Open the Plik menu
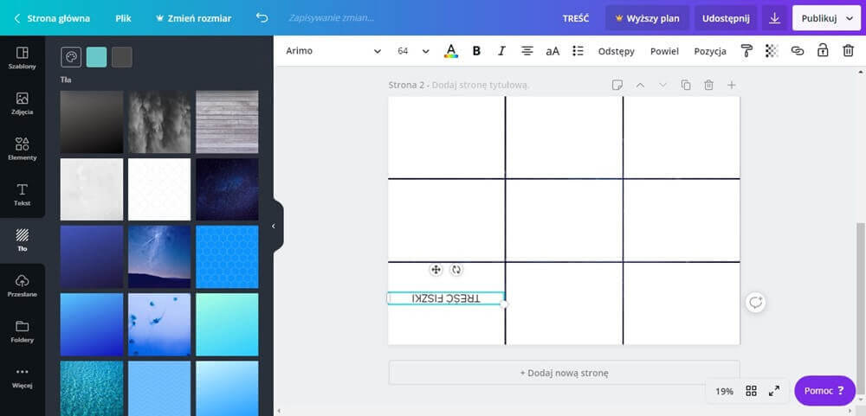Image resolution: width=866 pixels, height=416 pixels. pyautogui.click(x=124, y=18)
